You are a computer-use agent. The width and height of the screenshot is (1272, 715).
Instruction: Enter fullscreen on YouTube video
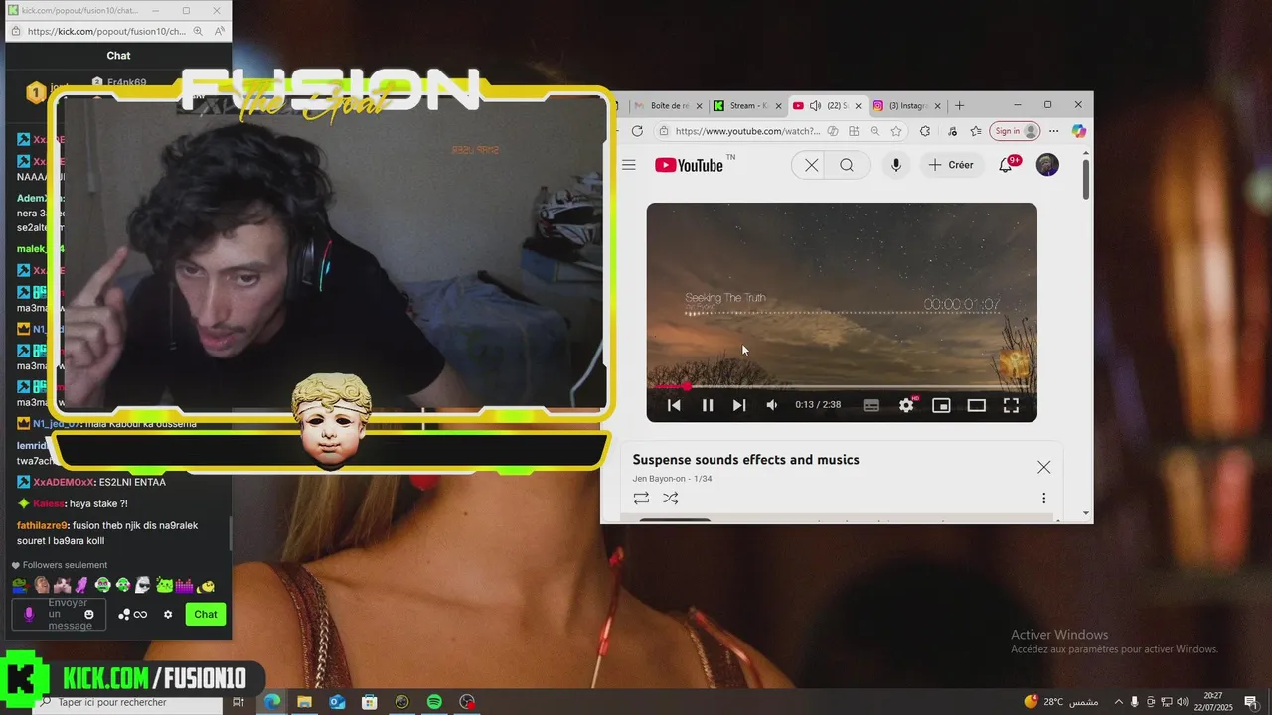tap(1011, 405)
